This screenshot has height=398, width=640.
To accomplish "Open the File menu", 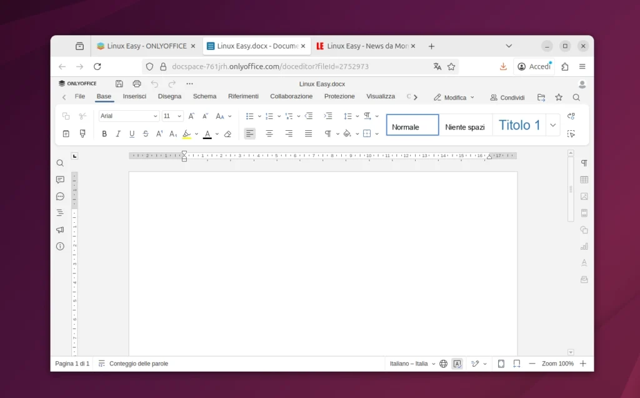I will point(80,96).
